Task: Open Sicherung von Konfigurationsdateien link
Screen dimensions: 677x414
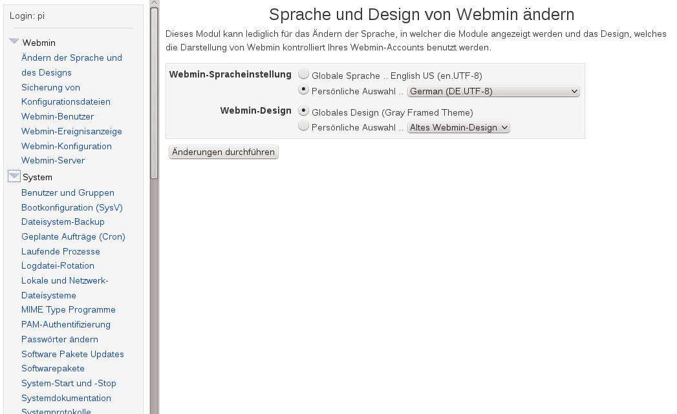Action: [65, 94]
